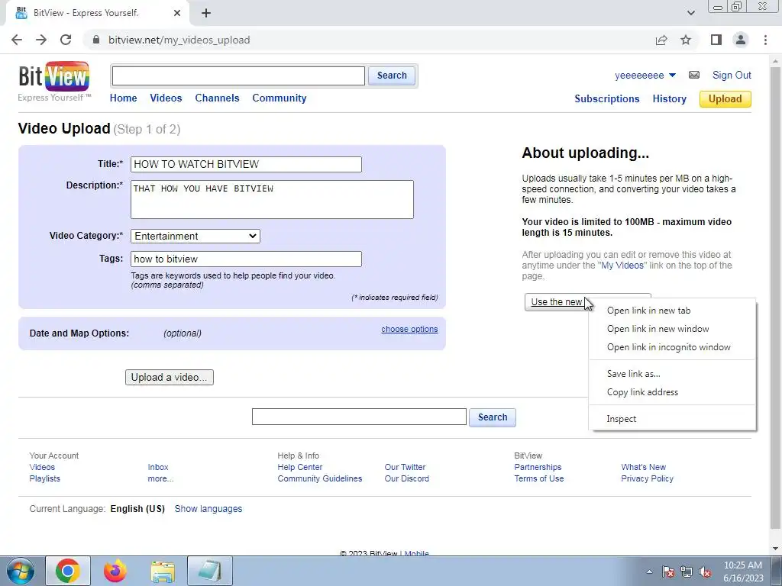Open File Explorer from taskbar
The height and width of the screenshot is (586, 782).
pos(163,572)
